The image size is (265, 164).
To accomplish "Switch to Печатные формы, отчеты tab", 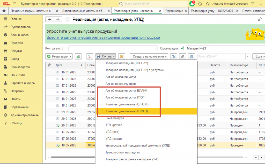I will (x=32, y=11).
